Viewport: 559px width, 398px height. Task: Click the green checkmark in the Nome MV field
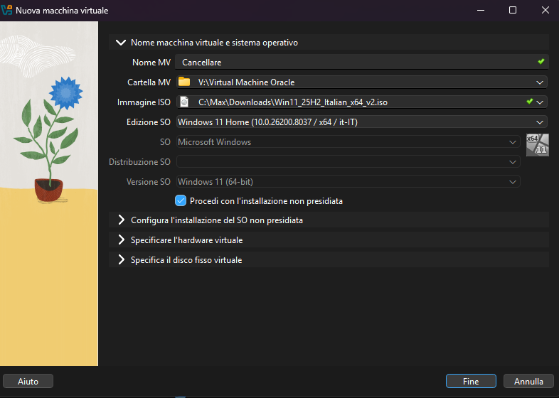pos(541,62)
